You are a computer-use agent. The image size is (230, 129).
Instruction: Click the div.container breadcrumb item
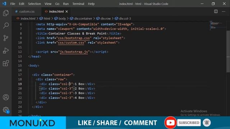81,19
